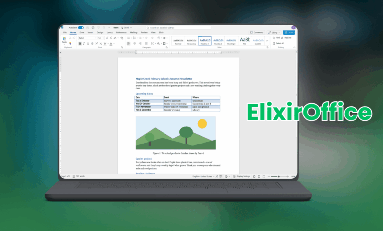Select the Normal style
Screen dimensions: 383x231
(178, 41)
